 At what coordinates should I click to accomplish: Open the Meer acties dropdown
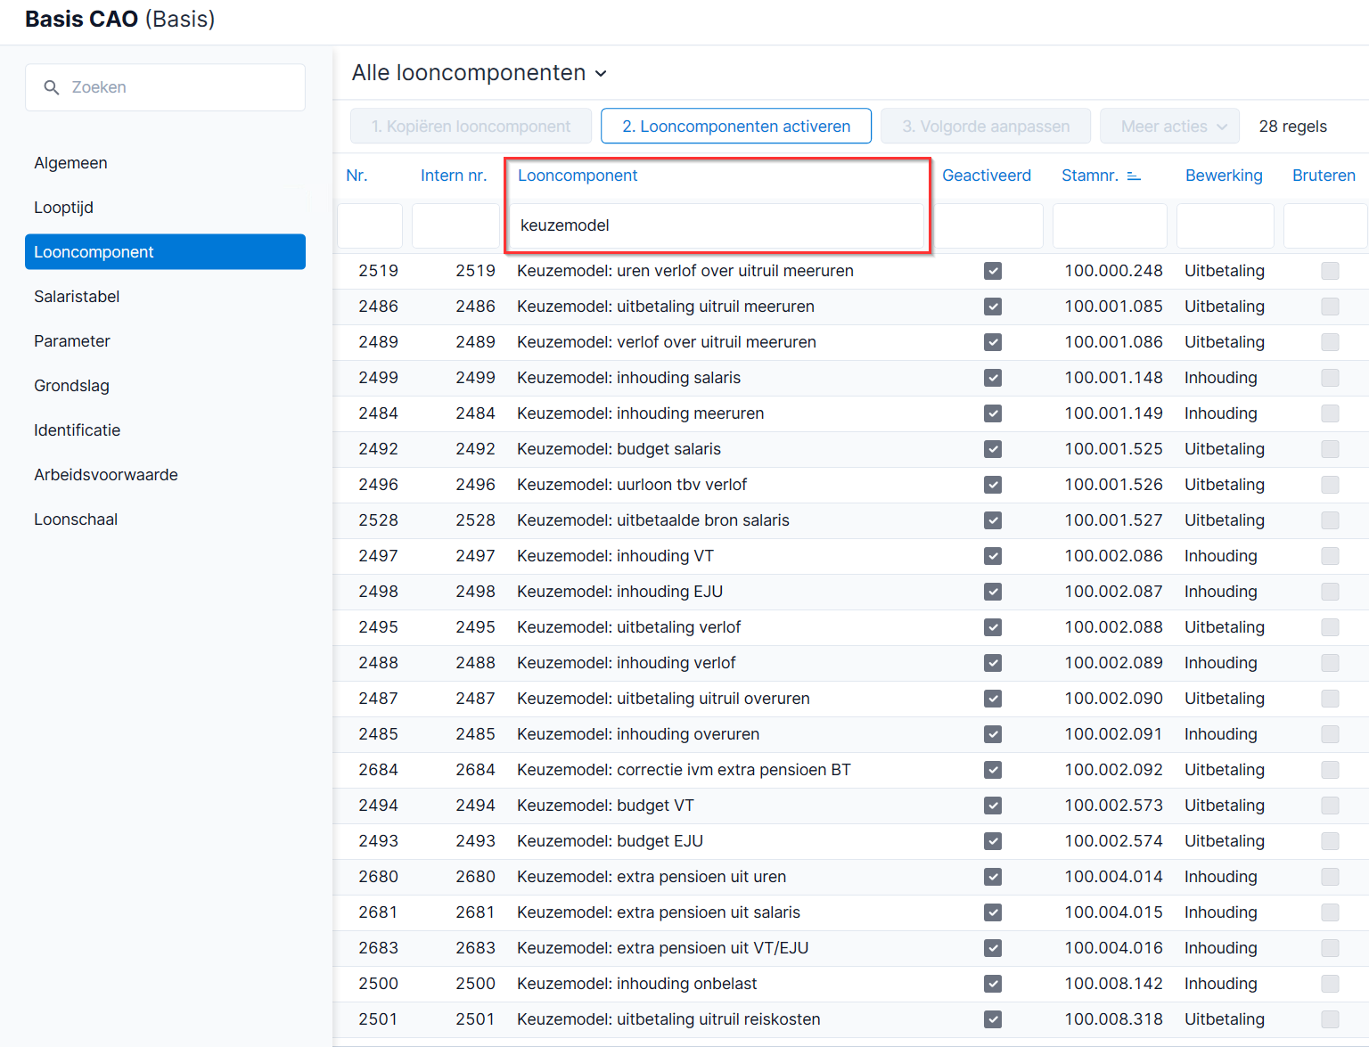(1169, 127)
